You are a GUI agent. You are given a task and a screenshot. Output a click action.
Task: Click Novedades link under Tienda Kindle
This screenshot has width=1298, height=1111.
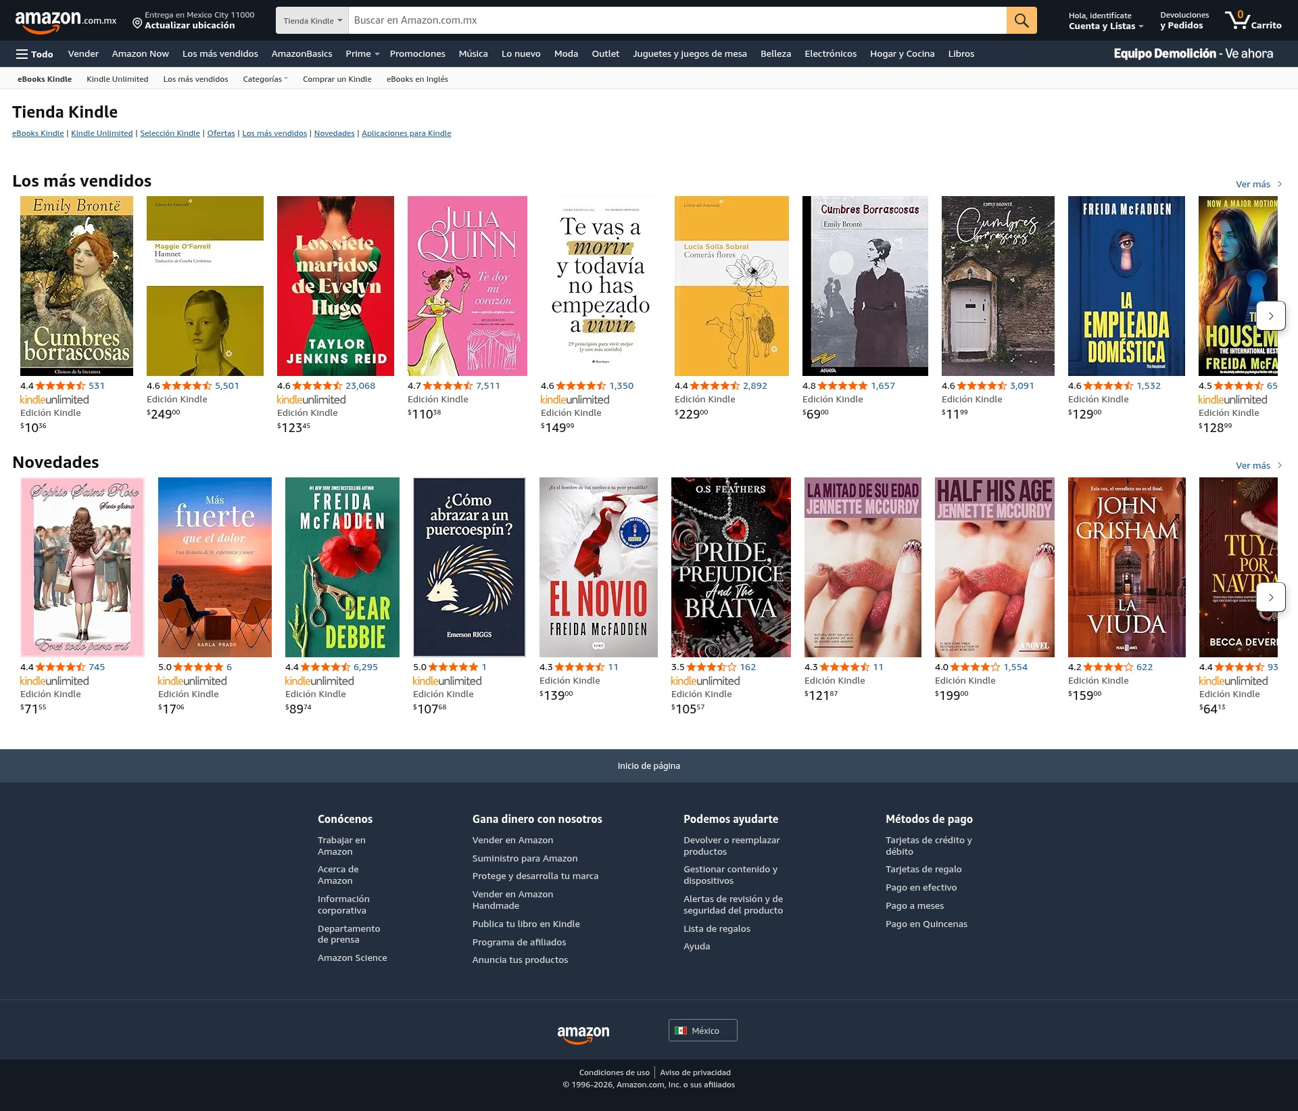[x=334, y=133]
